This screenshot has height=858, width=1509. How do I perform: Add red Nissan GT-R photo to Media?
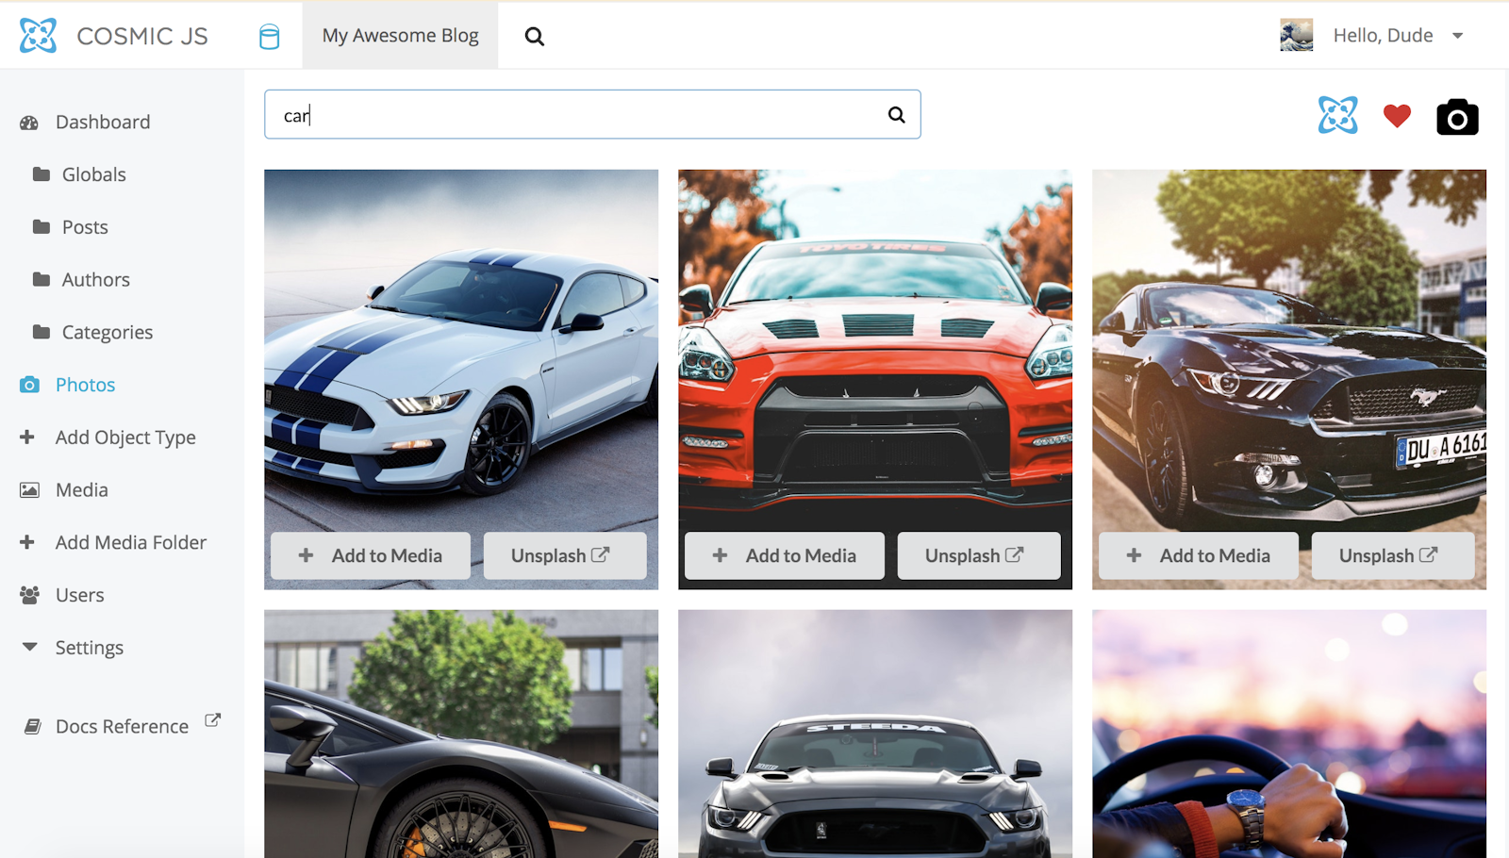785,555
